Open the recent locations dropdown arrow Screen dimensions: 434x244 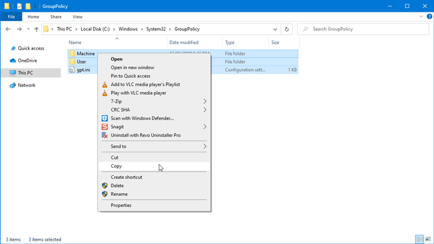(29, 29)
